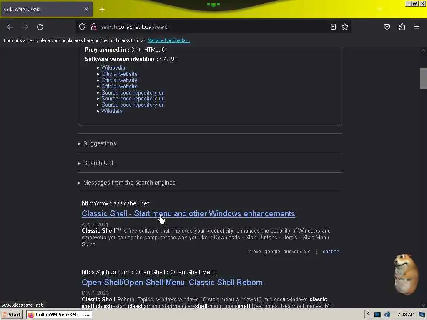Click the monitor icon in system tray
427x320 pixels.
[377, 315]
